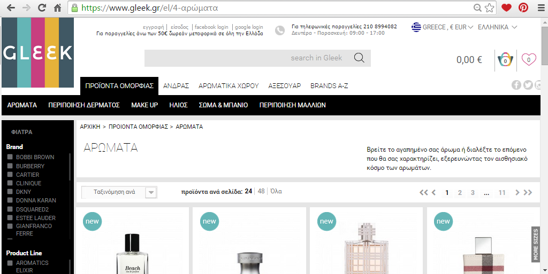Viewport: 548px width, 274px height.
Task: Click the GLEEK logo
Action: pyautogui.click(x=38, y=52)
